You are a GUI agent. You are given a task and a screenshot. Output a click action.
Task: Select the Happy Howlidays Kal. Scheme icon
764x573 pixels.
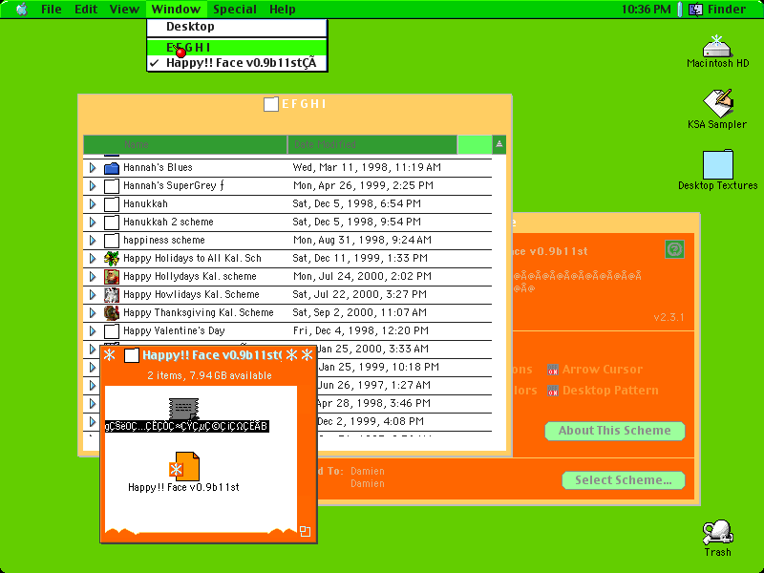point(112,295)
